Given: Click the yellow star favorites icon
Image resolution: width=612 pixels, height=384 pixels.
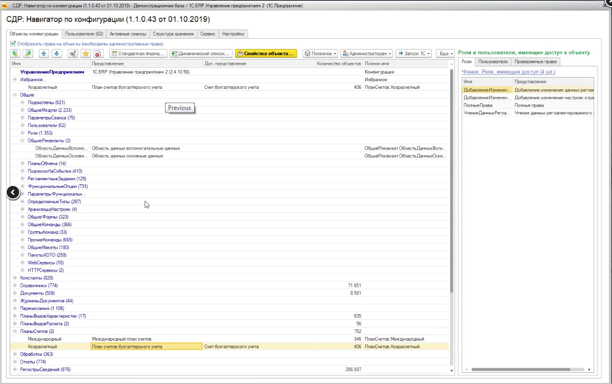Looking at the screenshot, I should pos(86,54).
